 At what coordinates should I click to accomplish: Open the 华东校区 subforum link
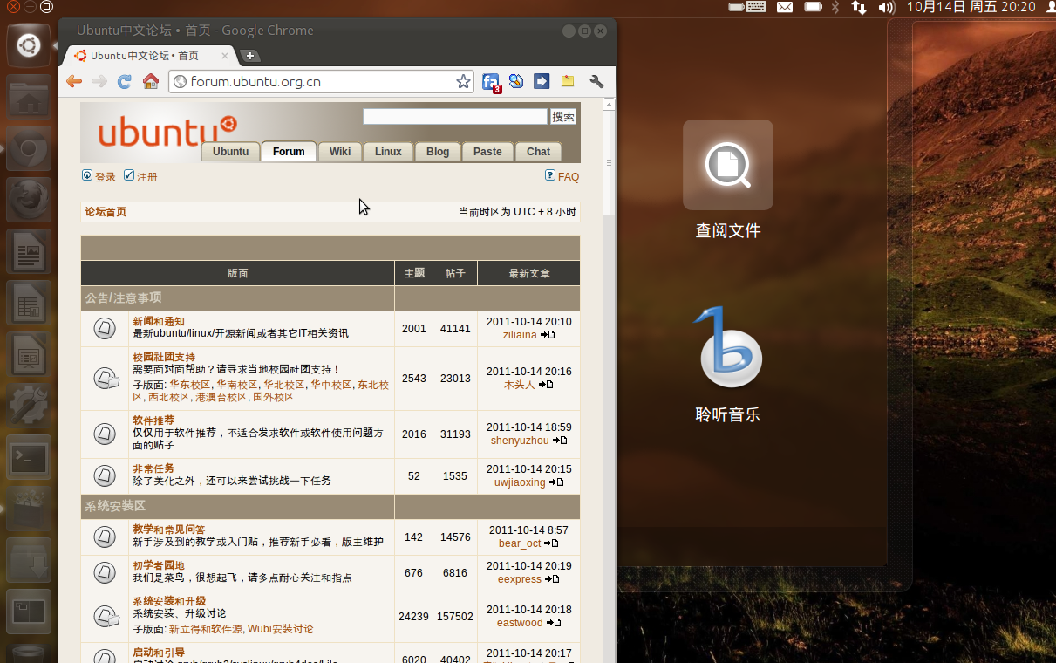(x=190, y=385)
